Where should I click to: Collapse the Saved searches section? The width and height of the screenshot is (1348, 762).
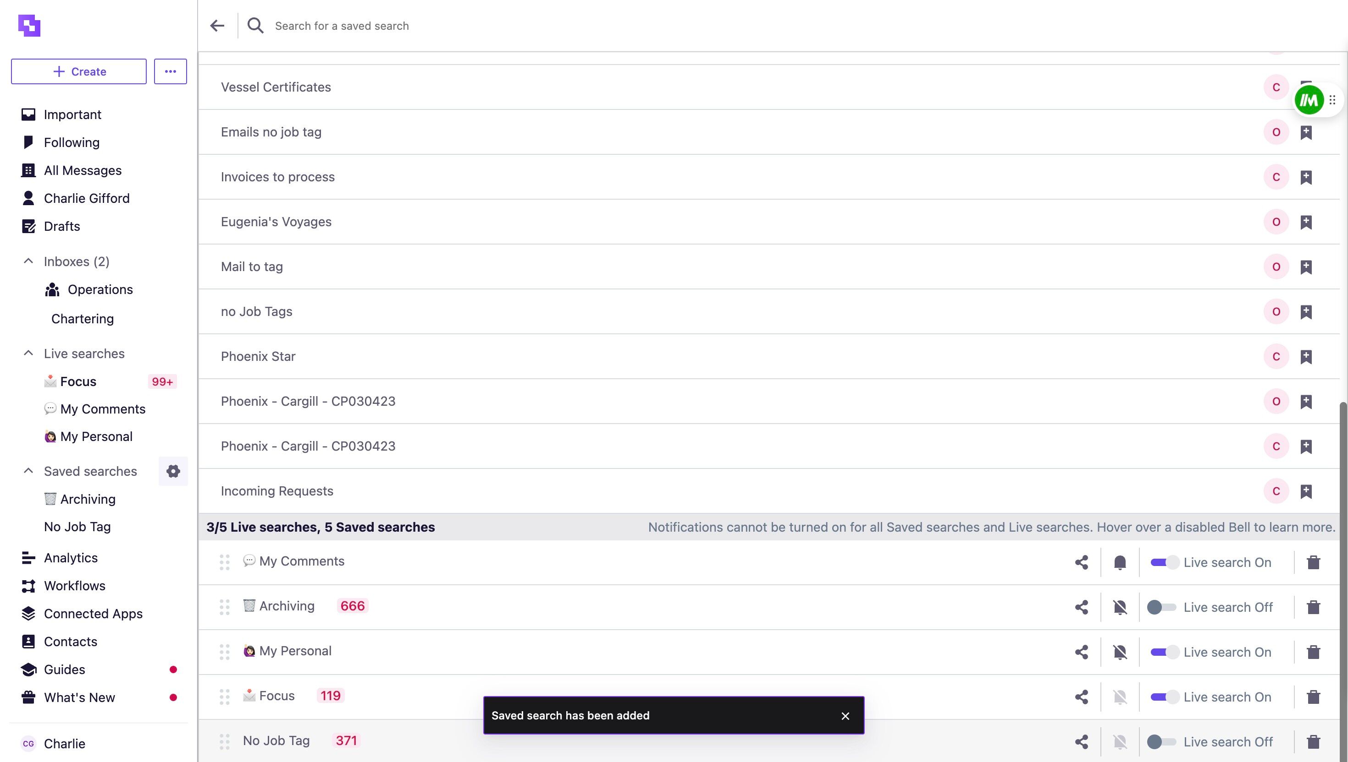coord(28,471)
